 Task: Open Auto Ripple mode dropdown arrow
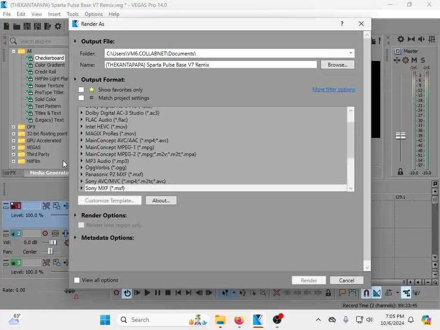(x=397, y=293)
